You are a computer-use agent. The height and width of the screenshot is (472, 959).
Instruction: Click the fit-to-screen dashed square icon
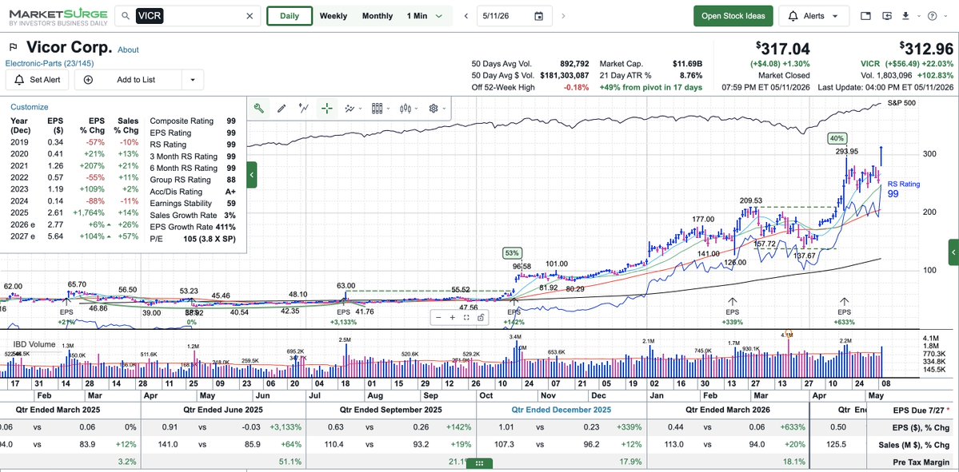(x=466, y=318)
